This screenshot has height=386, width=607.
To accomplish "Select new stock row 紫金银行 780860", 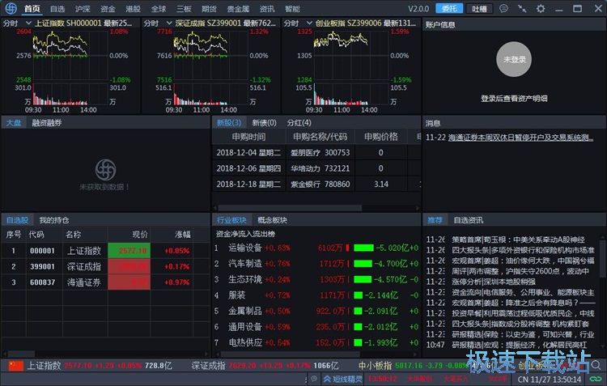I will click(x=316, y=185).
